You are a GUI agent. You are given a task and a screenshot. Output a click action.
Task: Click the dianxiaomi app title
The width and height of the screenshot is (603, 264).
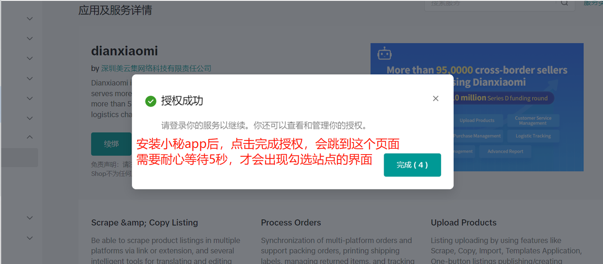pyautogui.click(x=124, y=51)
